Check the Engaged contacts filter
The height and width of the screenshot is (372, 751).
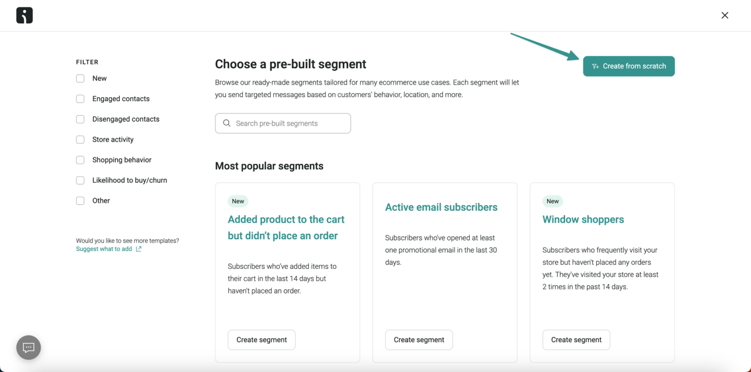[80, 99]
